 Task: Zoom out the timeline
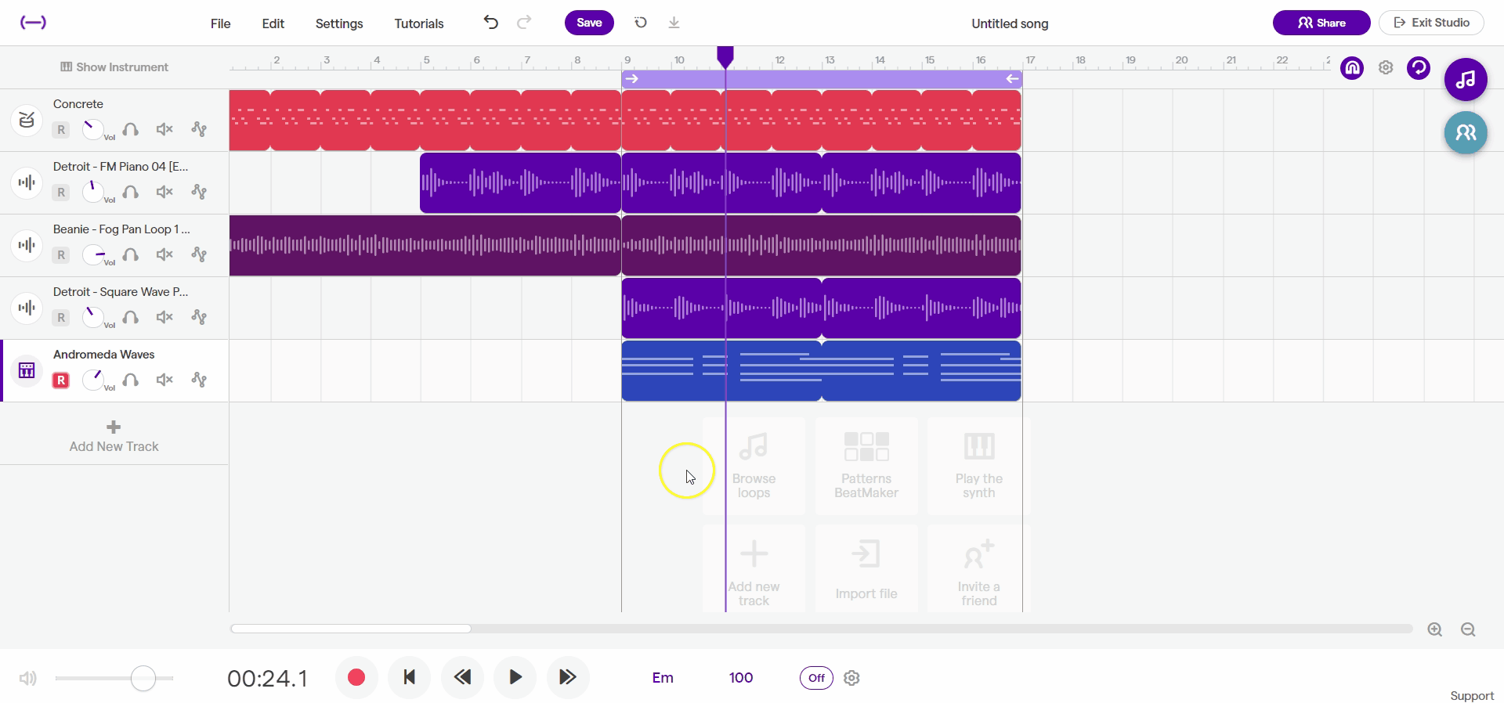click(x=1468, y=629)
